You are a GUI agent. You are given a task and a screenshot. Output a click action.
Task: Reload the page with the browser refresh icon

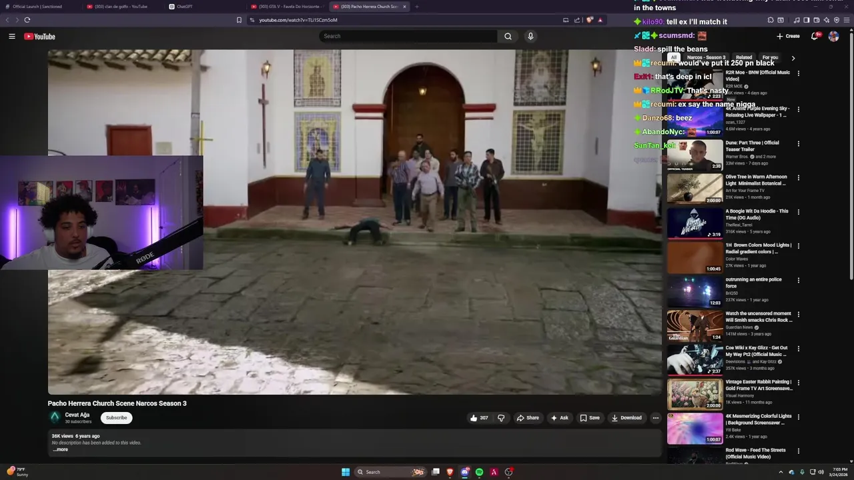pos(27,20)
